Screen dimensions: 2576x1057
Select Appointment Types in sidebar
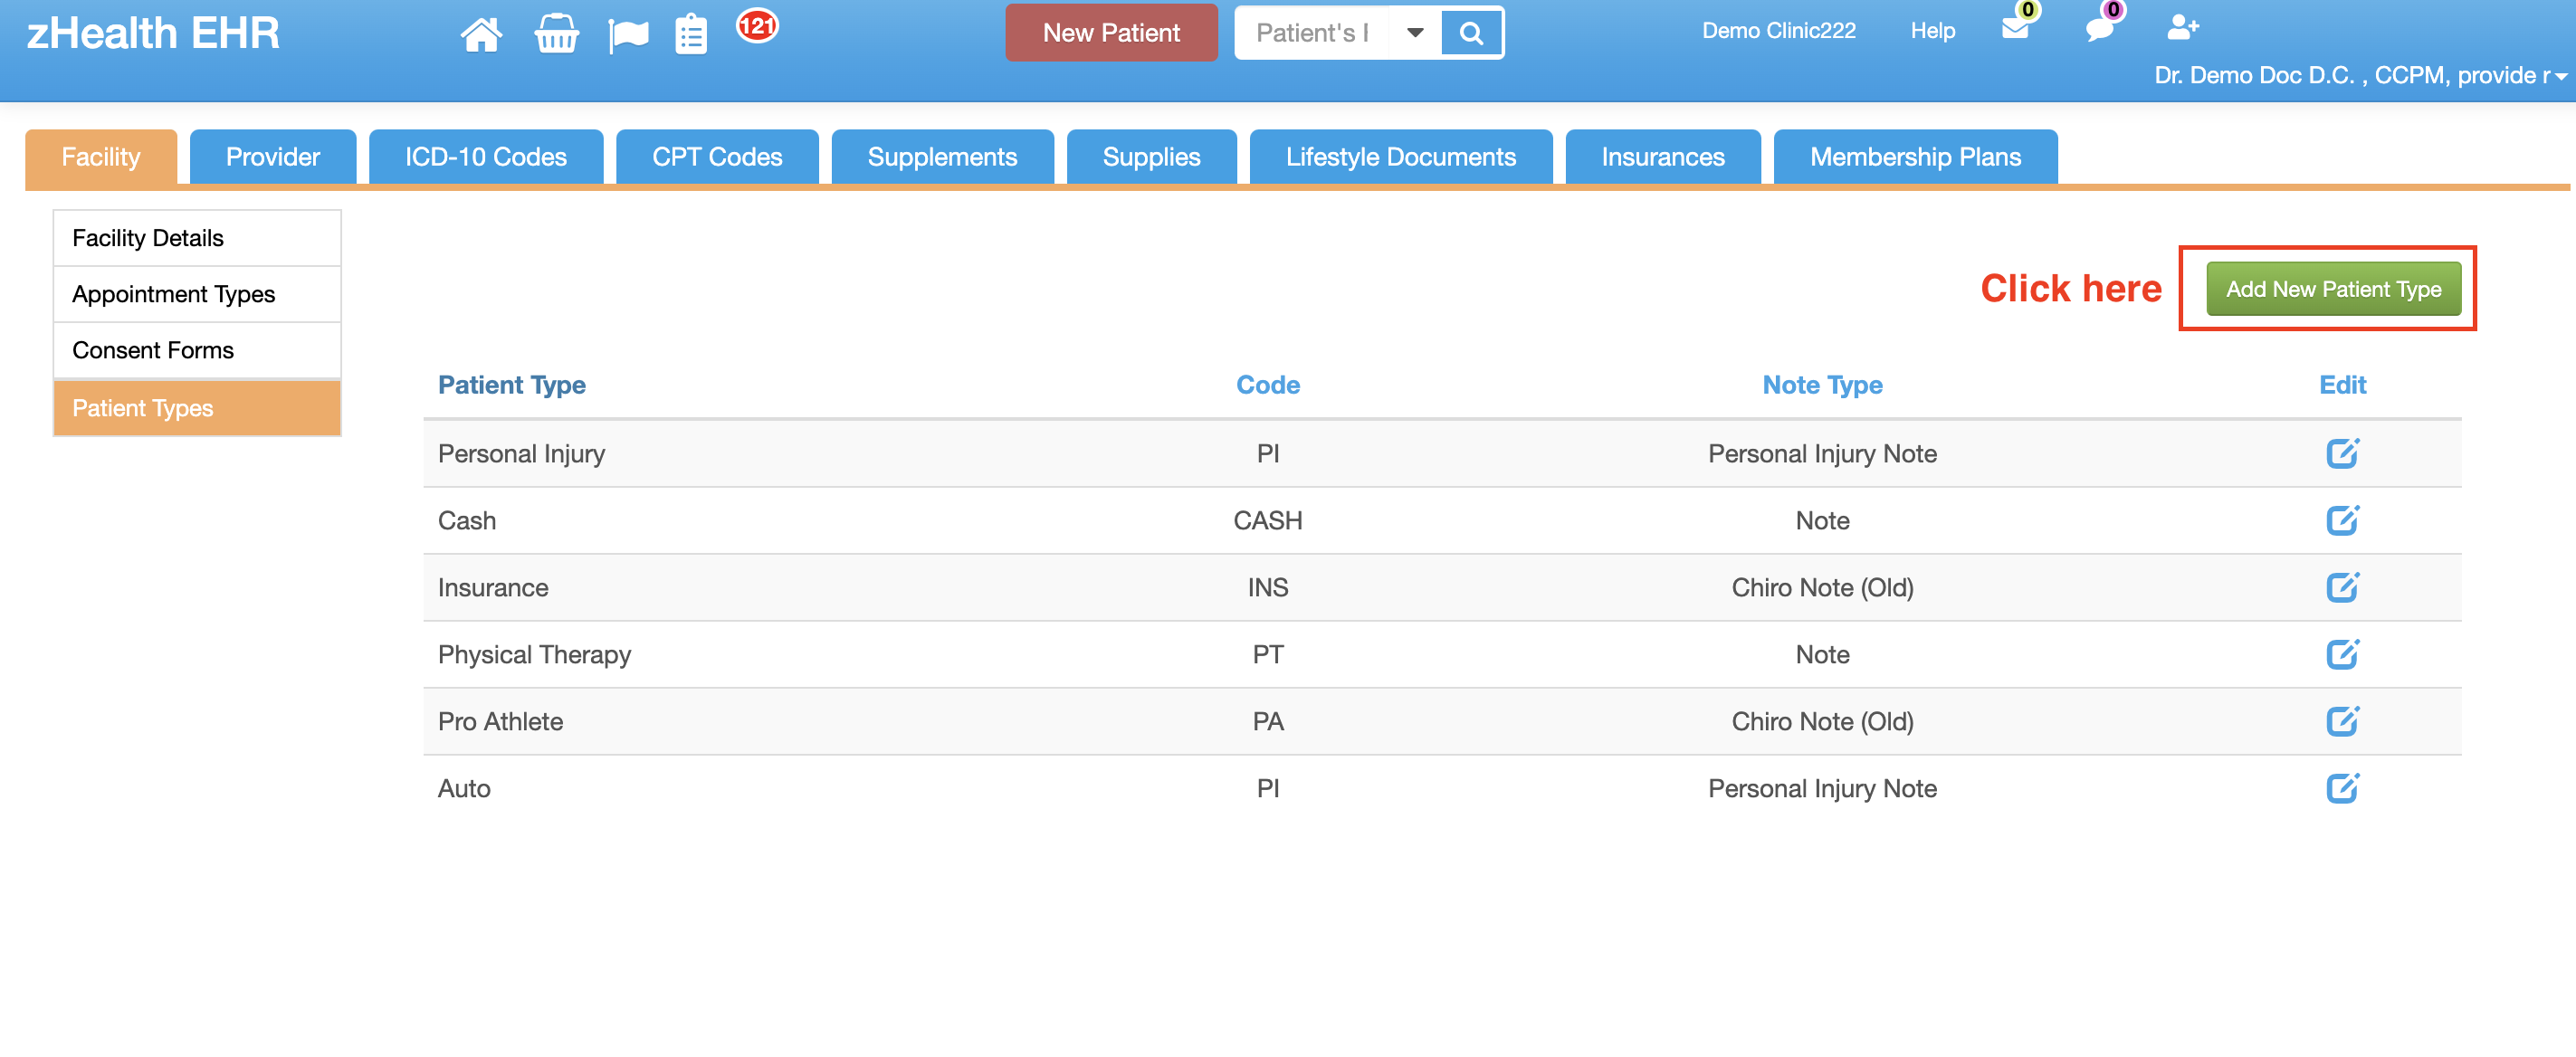197,294
